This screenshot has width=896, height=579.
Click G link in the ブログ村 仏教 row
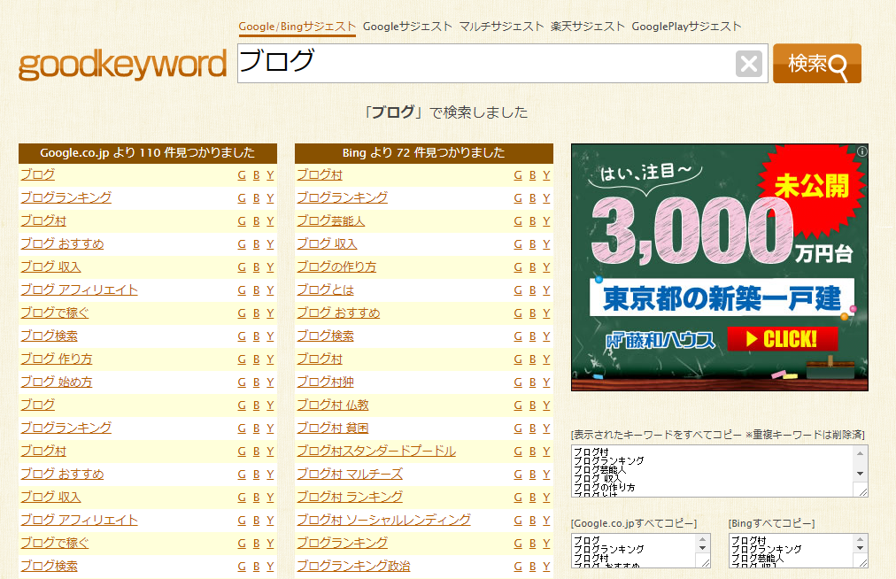click(518, 405)
